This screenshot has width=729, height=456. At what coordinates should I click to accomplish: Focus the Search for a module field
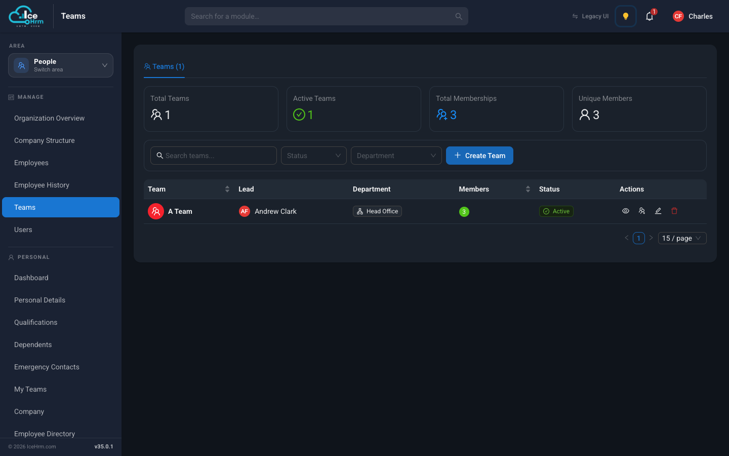pos(327,16)
